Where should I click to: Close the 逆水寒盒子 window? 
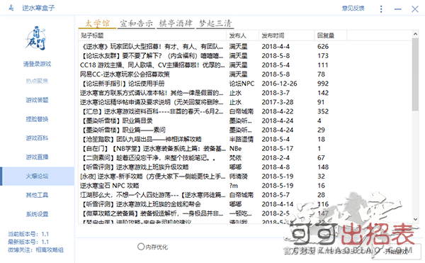(414, 9)
